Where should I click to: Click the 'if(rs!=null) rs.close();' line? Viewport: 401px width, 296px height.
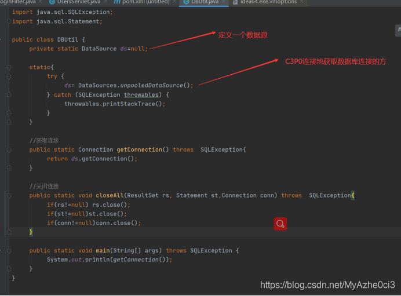pyautogui.click(x=89, y=204)
